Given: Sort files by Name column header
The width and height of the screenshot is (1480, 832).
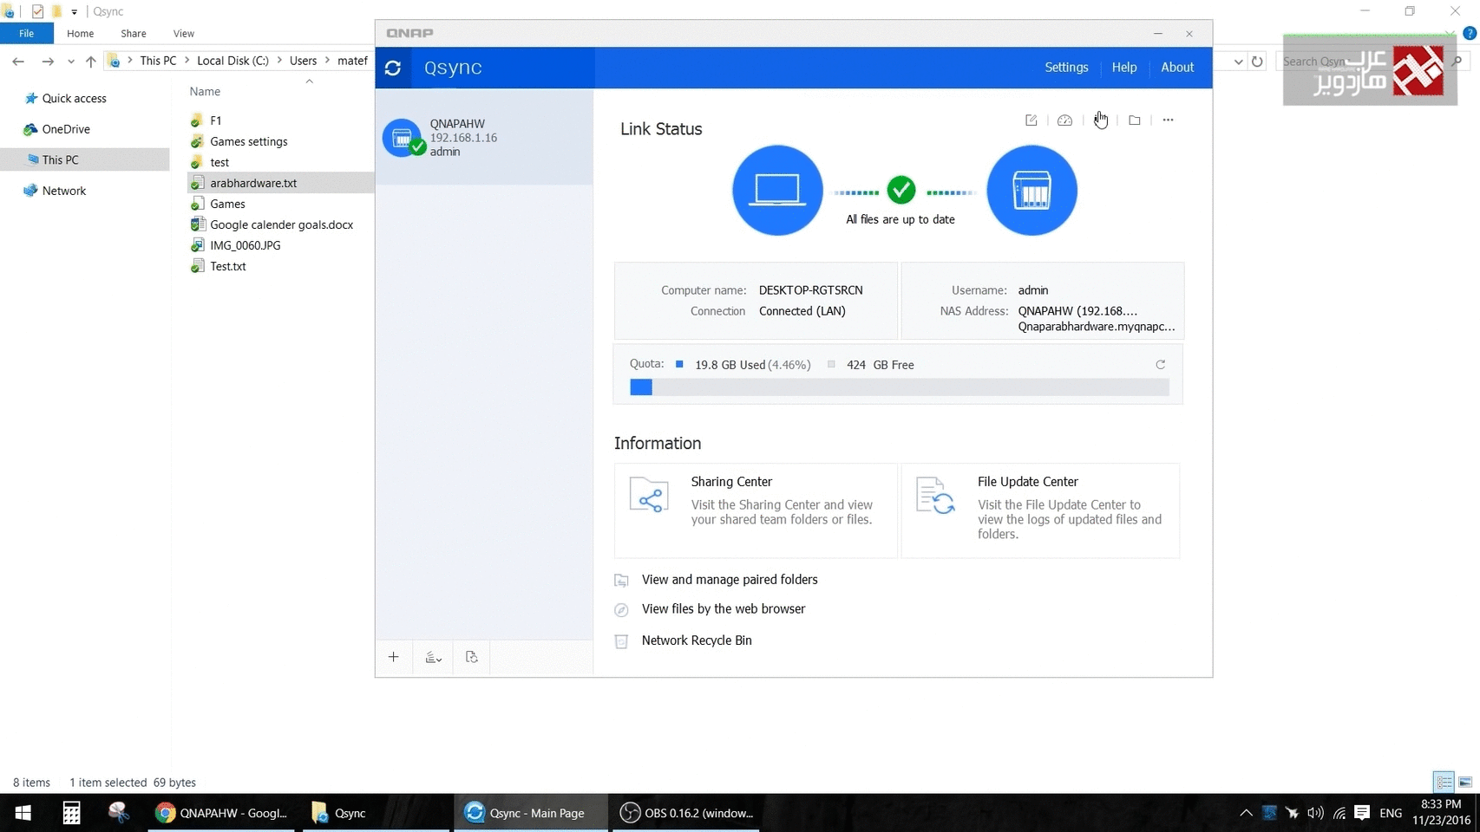Looking at the screenshot, I should click(x=205, y=92).
